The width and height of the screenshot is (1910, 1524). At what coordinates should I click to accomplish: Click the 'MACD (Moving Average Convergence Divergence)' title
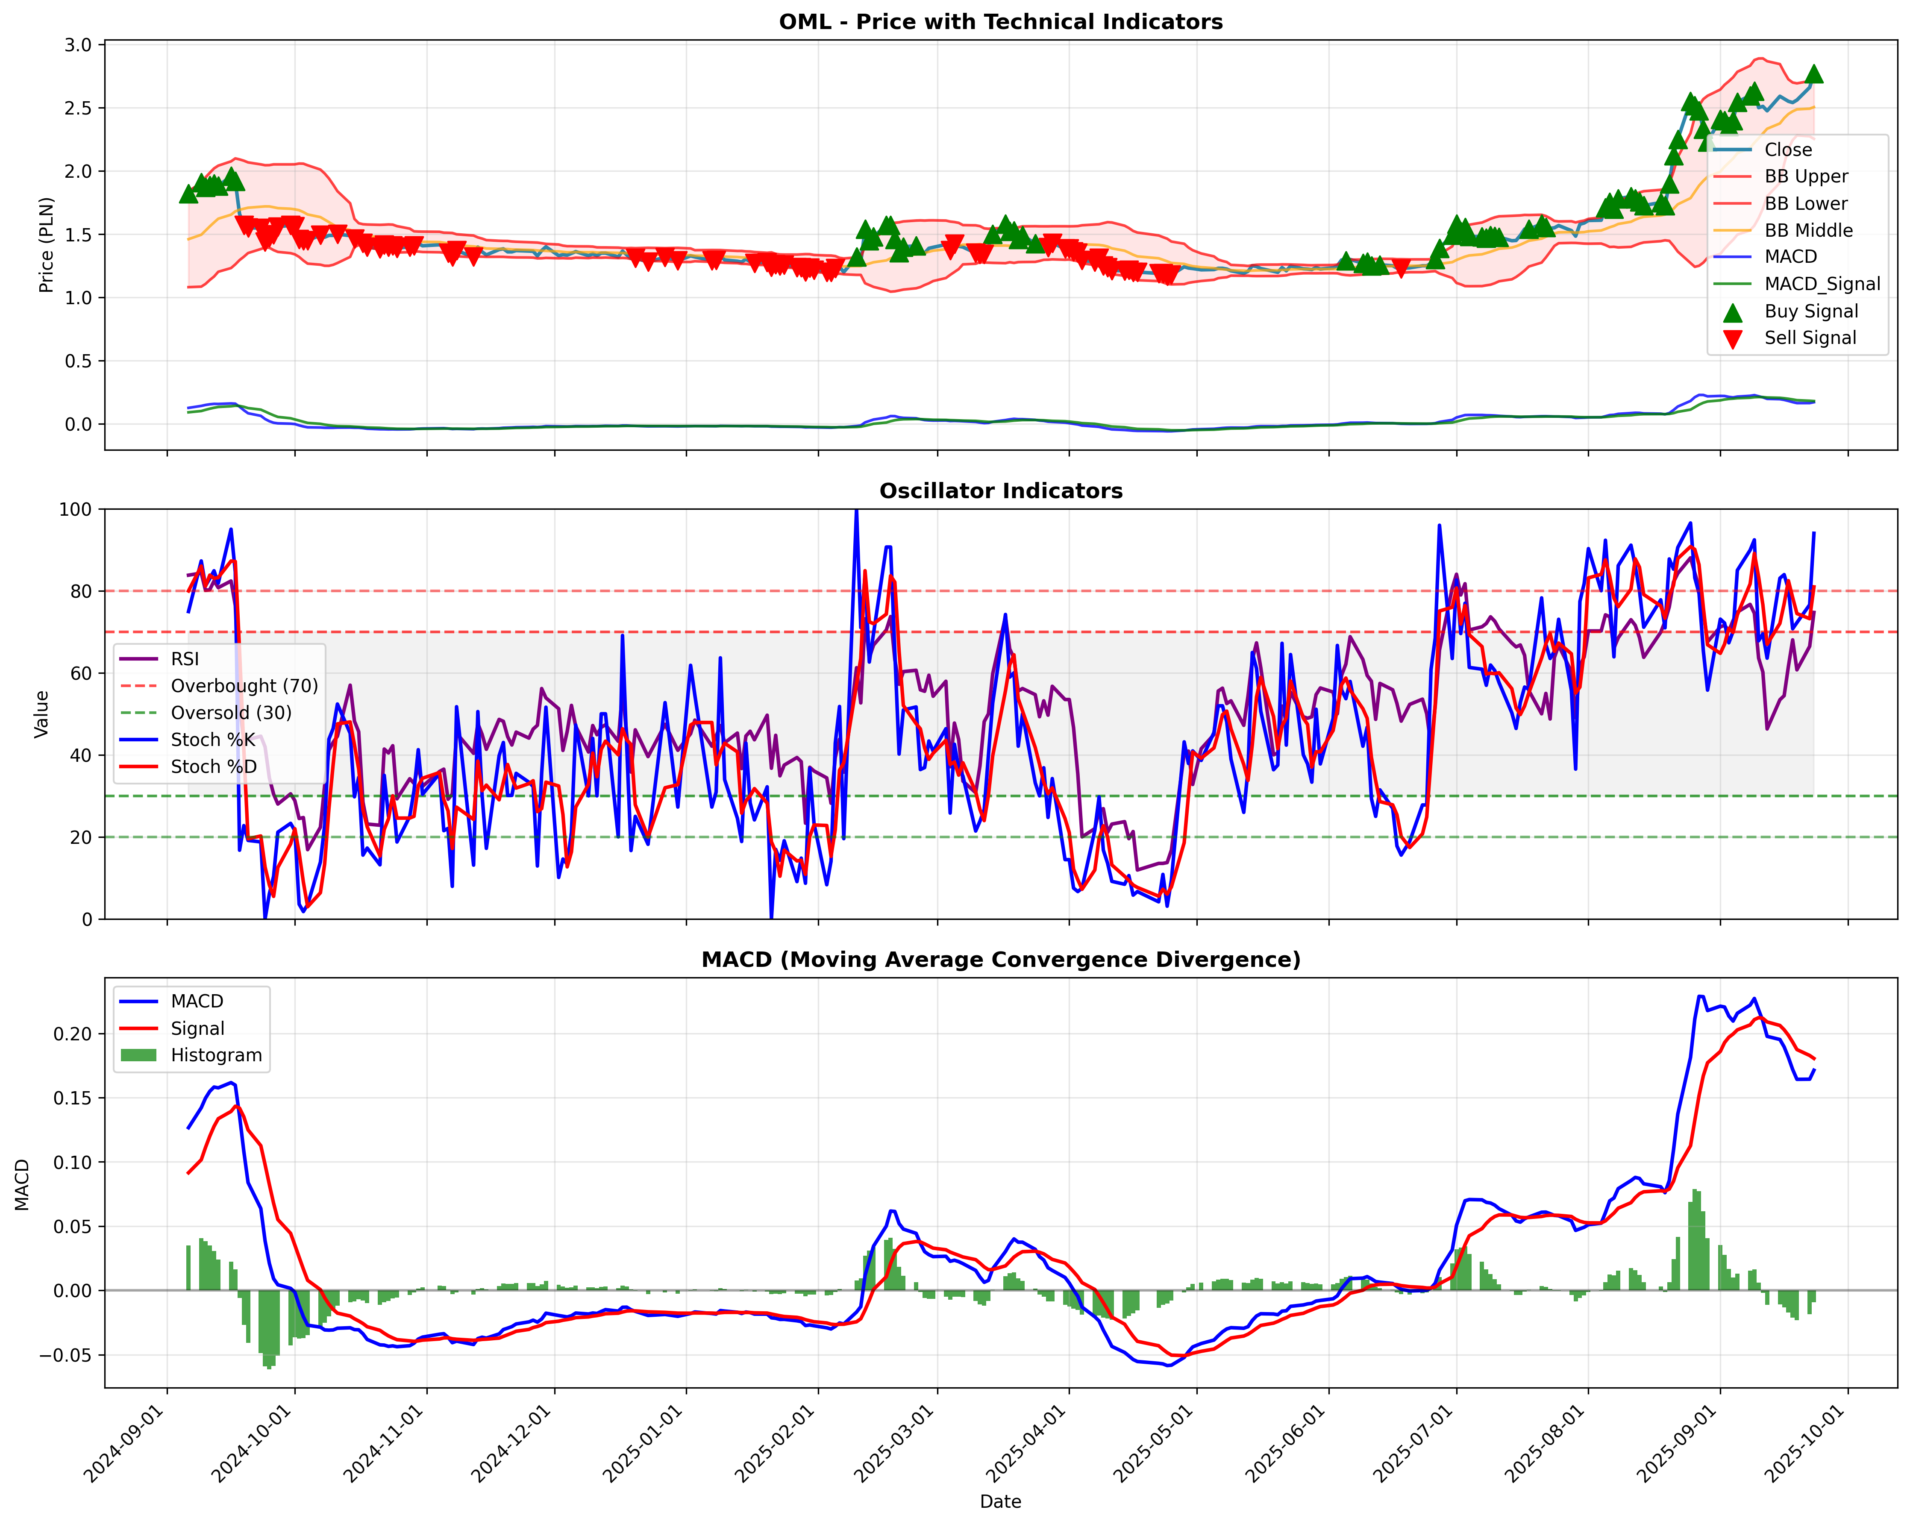point(1000,960)
